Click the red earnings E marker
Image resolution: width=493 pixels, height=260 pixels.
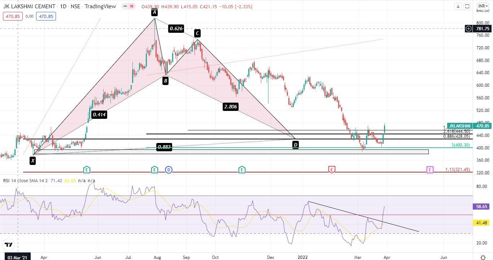pyautogui.click(x=332, y=169)
